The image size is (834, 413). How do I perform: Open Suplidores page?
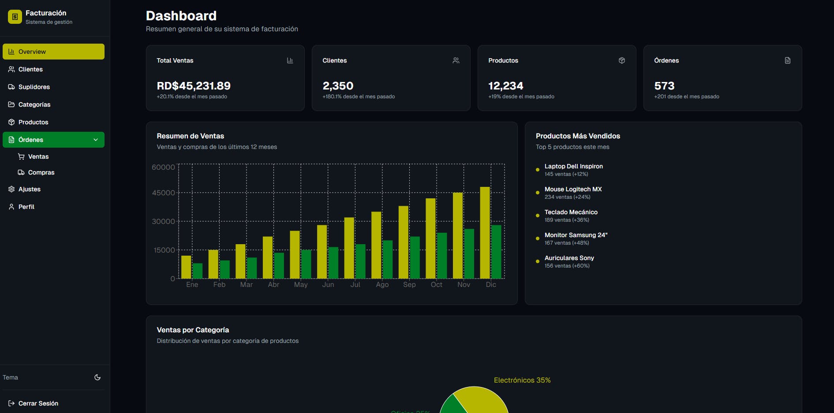pyautogui.click(x=53, y=87)
